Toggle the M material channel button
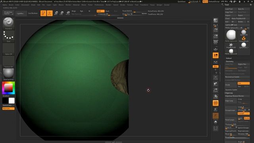Screen dimensions: 254x143 pos(89,11)
